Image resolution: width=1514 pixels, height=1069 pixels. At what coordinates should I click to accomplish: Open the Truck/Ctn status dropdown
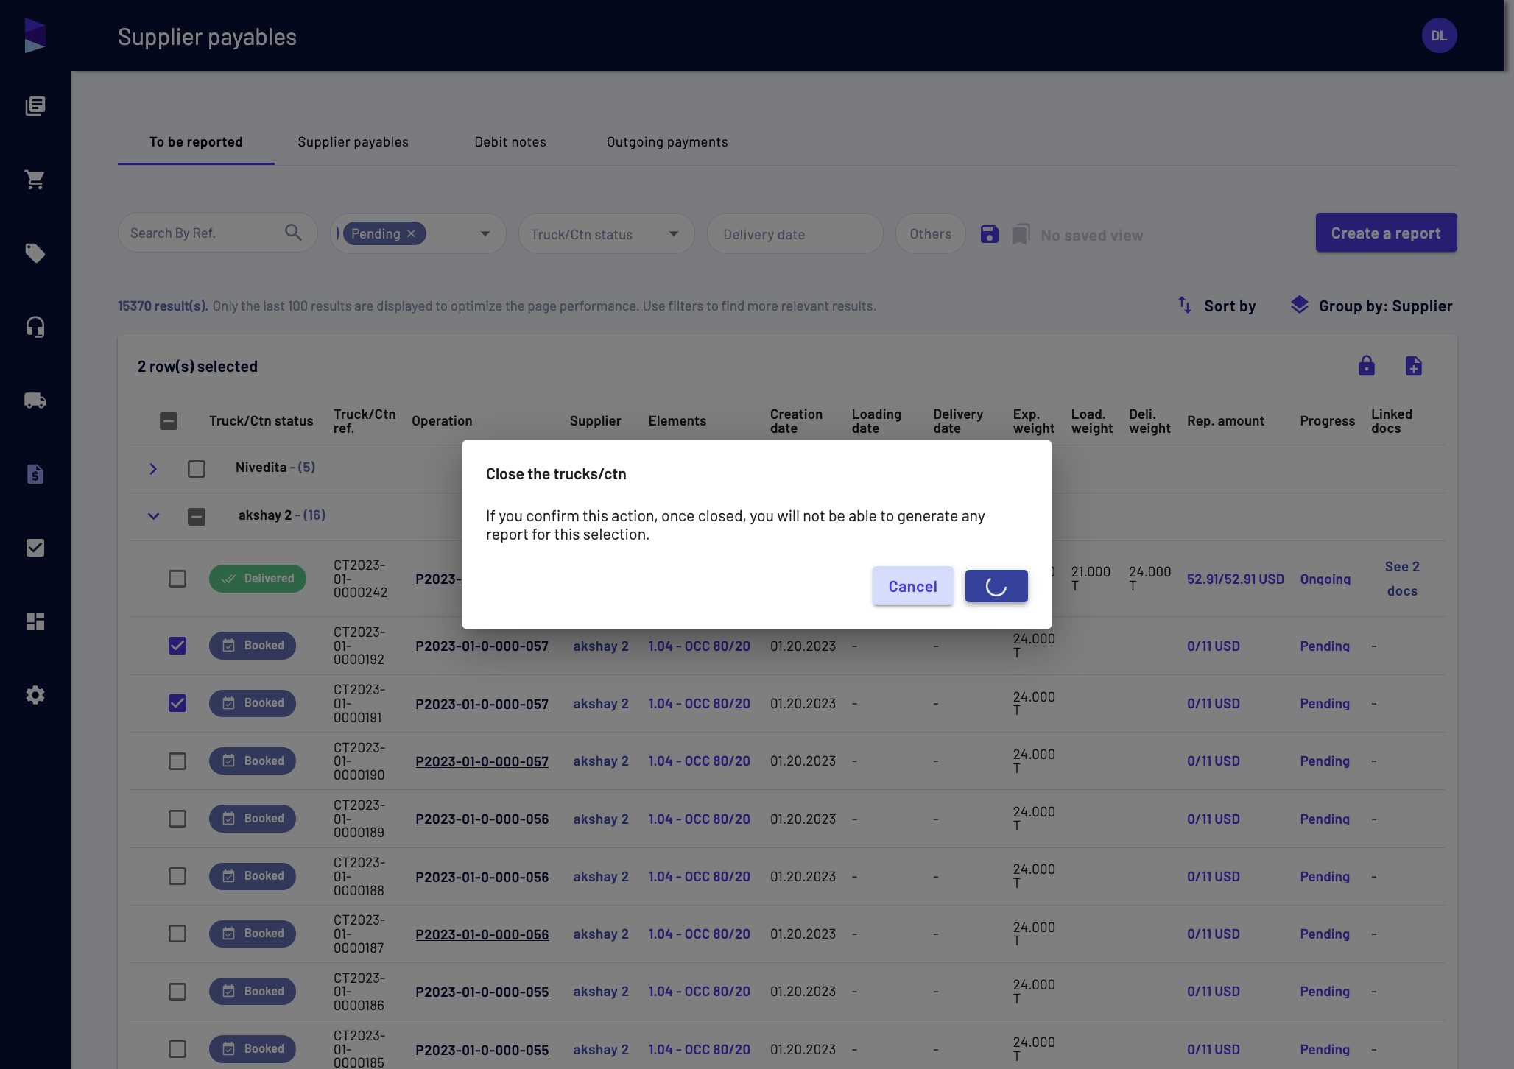(x=607, y=233)
